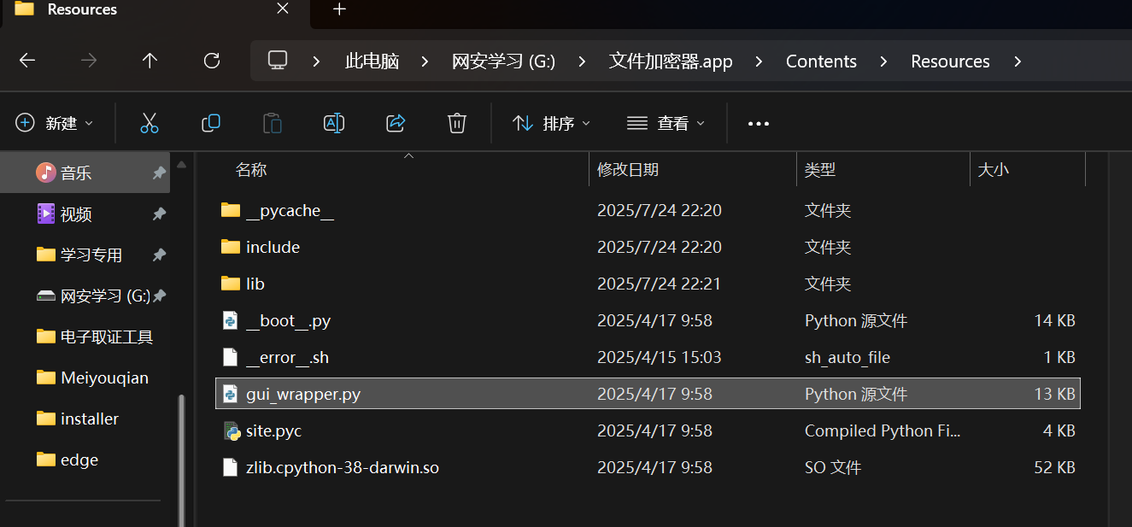Open the three-dots more options menu
1132x527 pixels.
point(759,123)
